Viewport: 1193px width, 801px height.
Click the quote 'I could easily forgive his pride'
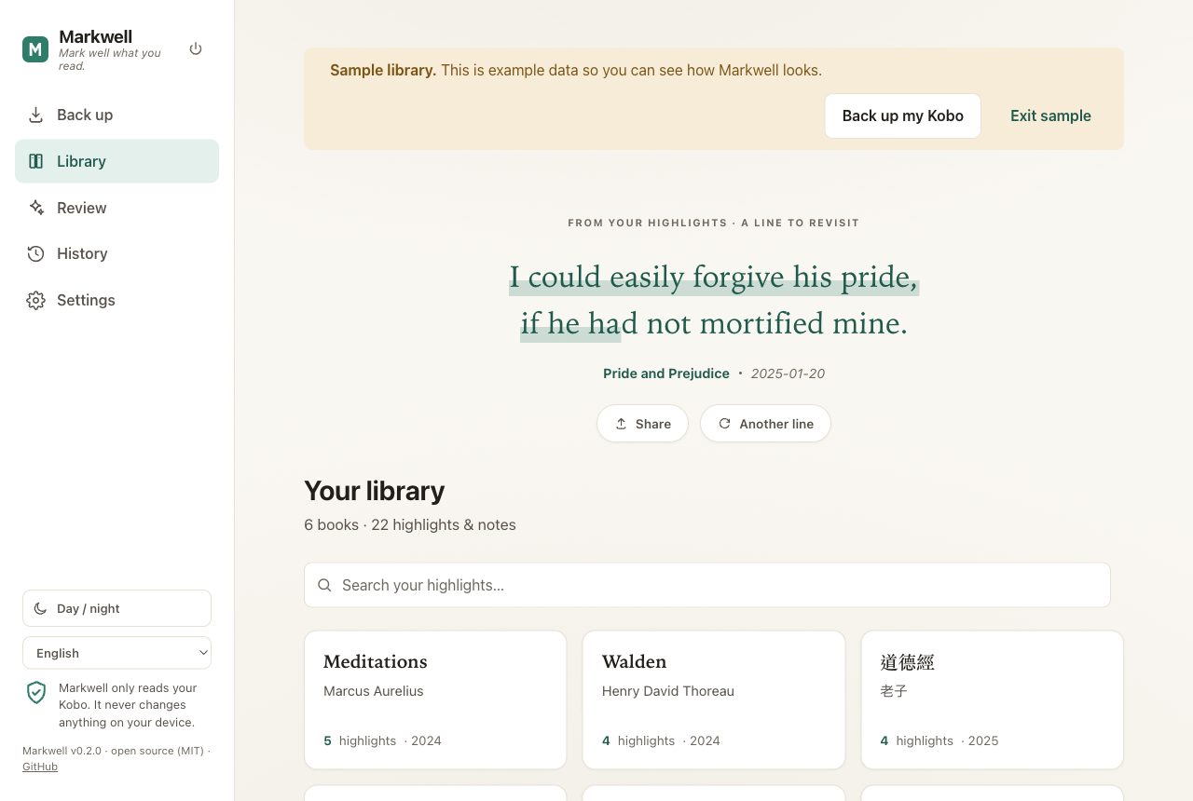point(713,277)
